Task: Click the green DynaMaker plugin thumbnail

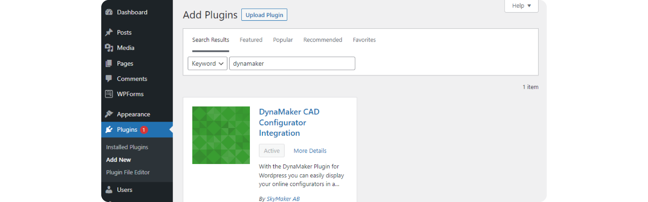Action: tap(221, 135)
